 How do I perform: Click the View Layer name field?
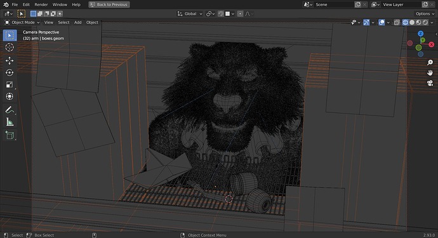coord(401,4)
